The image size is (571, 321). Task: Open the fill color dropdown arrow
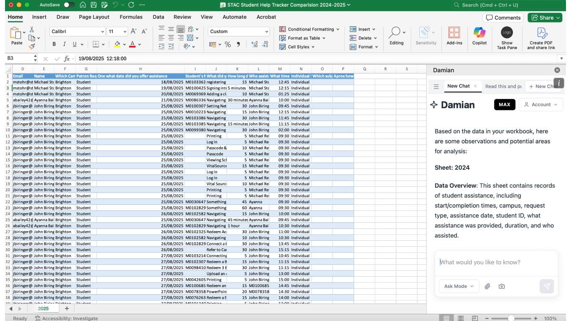(124, 44)
